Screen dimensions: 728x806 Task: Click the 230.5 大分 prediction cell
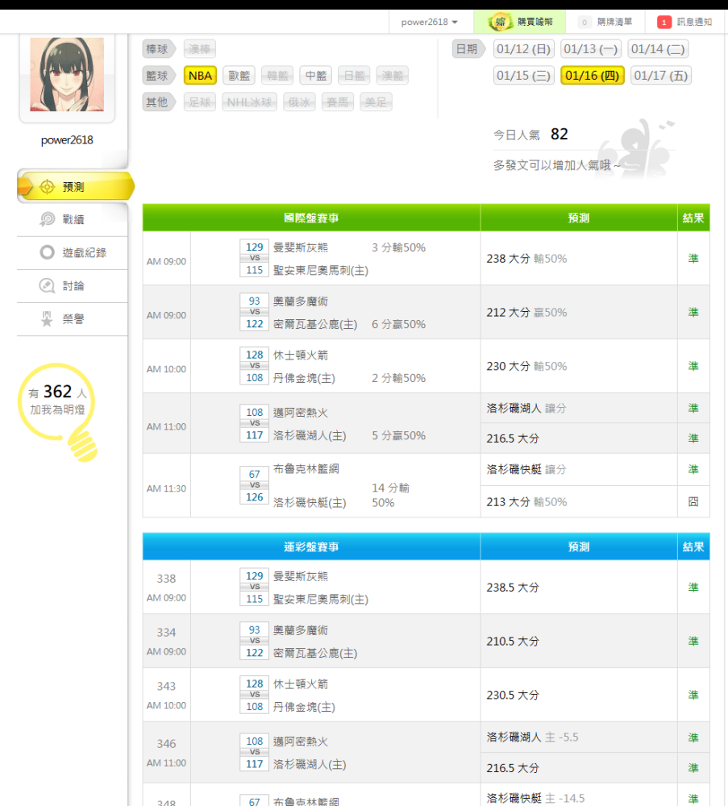(579, 695)
